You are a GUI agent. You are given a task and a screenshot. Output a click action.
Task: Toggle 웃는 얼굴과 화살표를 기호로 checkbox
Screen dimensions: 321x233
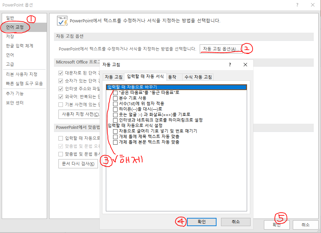pyautogui.click(x=115, y=115)
